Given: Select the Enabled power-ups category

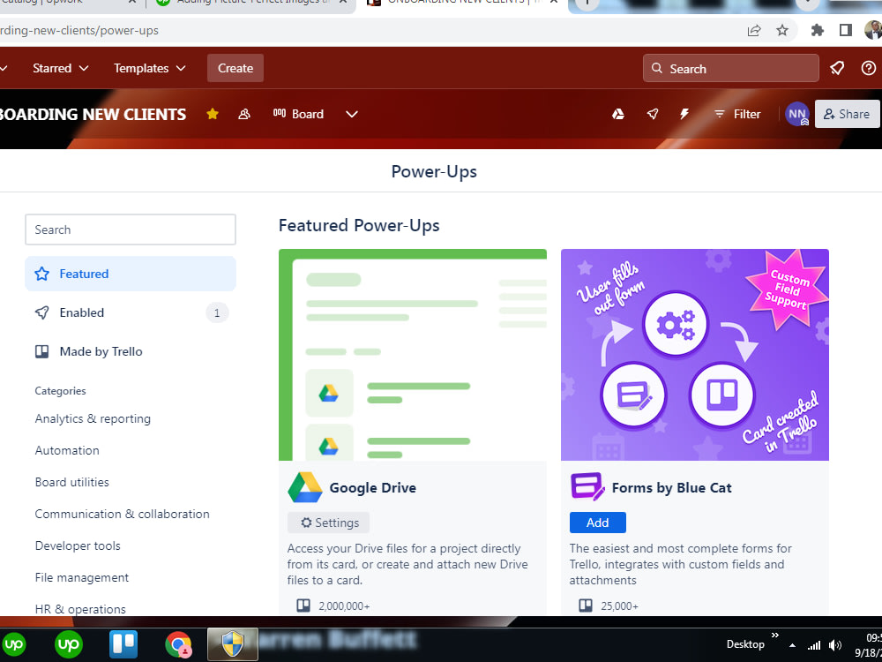Looking at the screenshot, I should pyautogui.click(x=131, y=312).
